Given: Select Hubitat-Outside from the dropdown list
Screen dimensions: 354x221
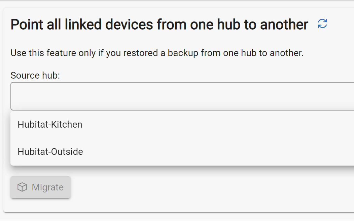Looking at the screenshot, I should tap(50, 152).
